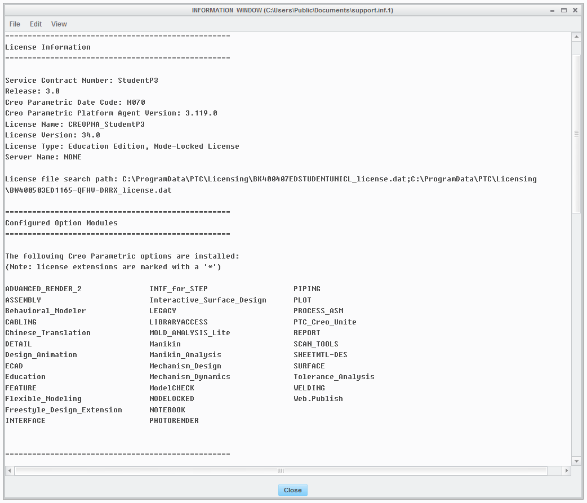Click 'License Information' heading

[48, 47]
